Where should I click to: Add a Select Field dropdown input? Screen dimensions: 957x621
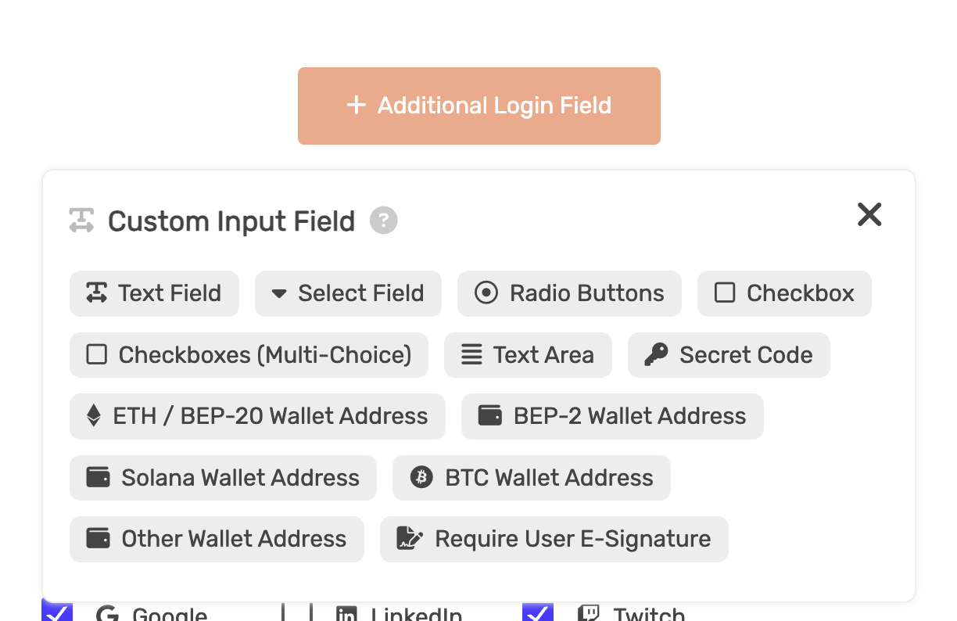point(348,293)
